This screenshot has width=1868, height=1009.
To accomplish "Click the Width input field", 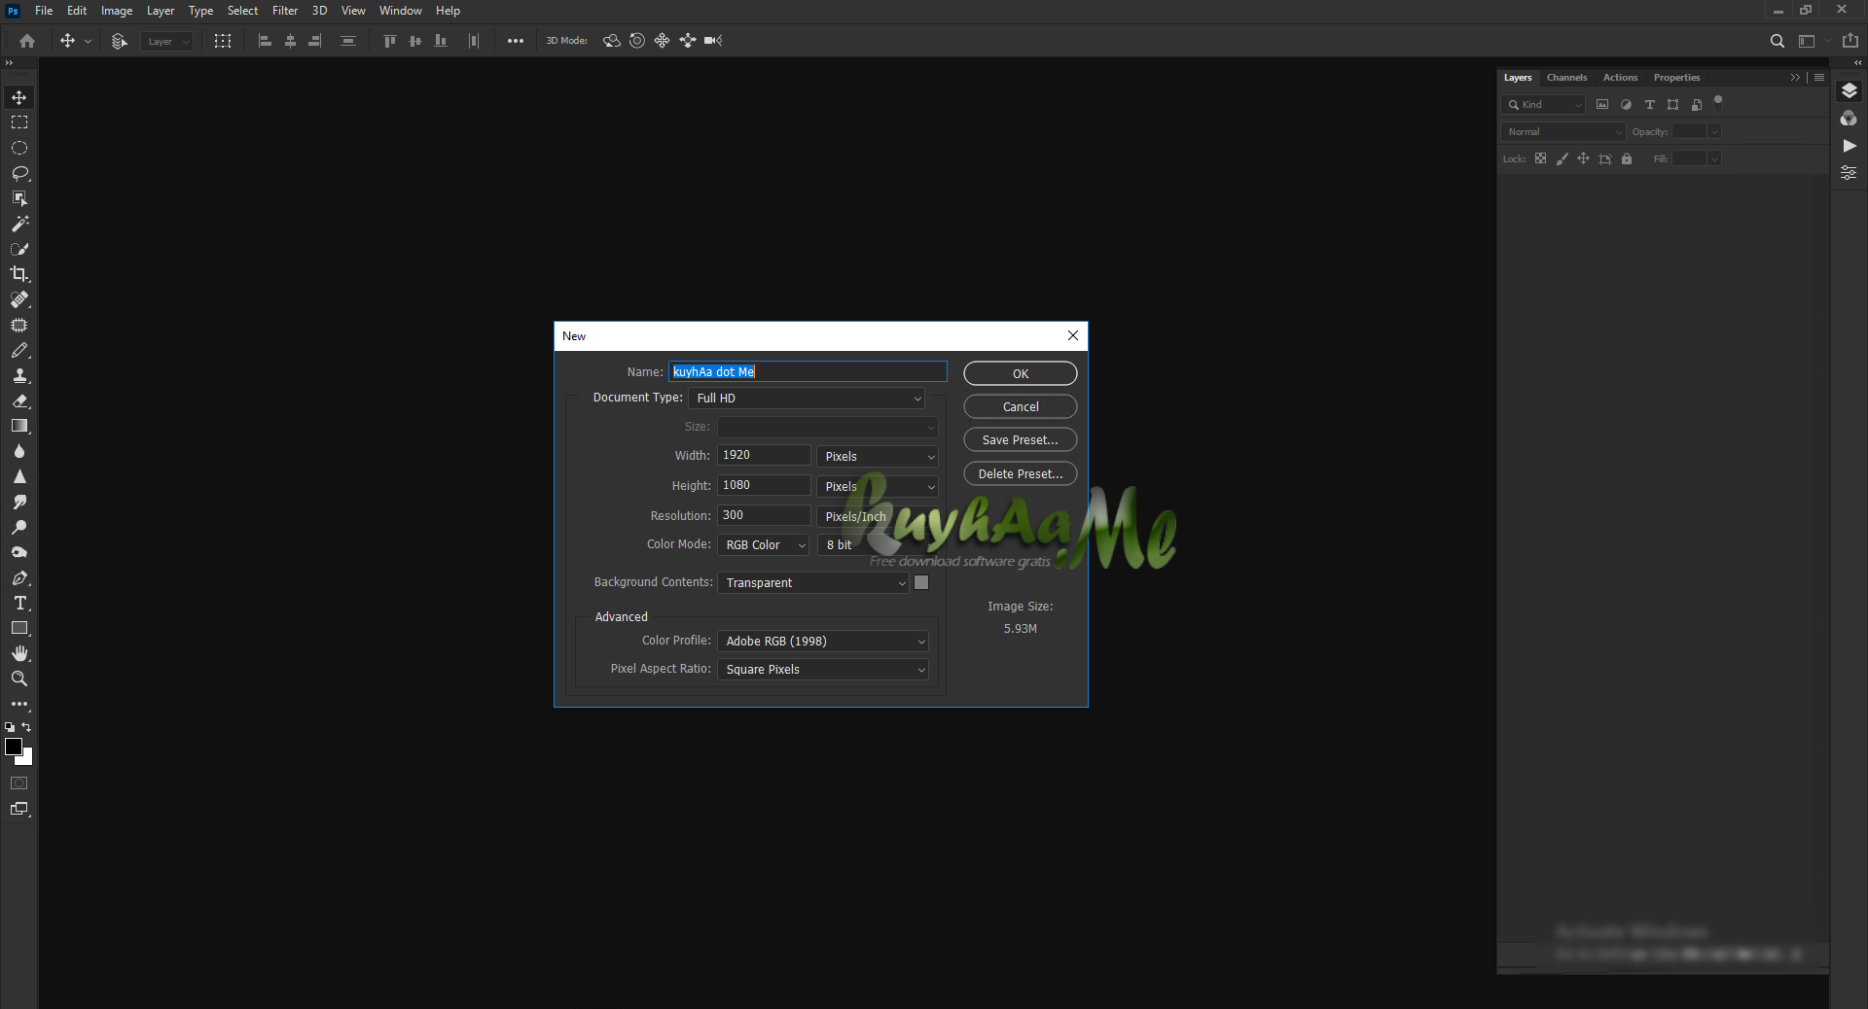I will pyautogui.click(x=764, y=455).
